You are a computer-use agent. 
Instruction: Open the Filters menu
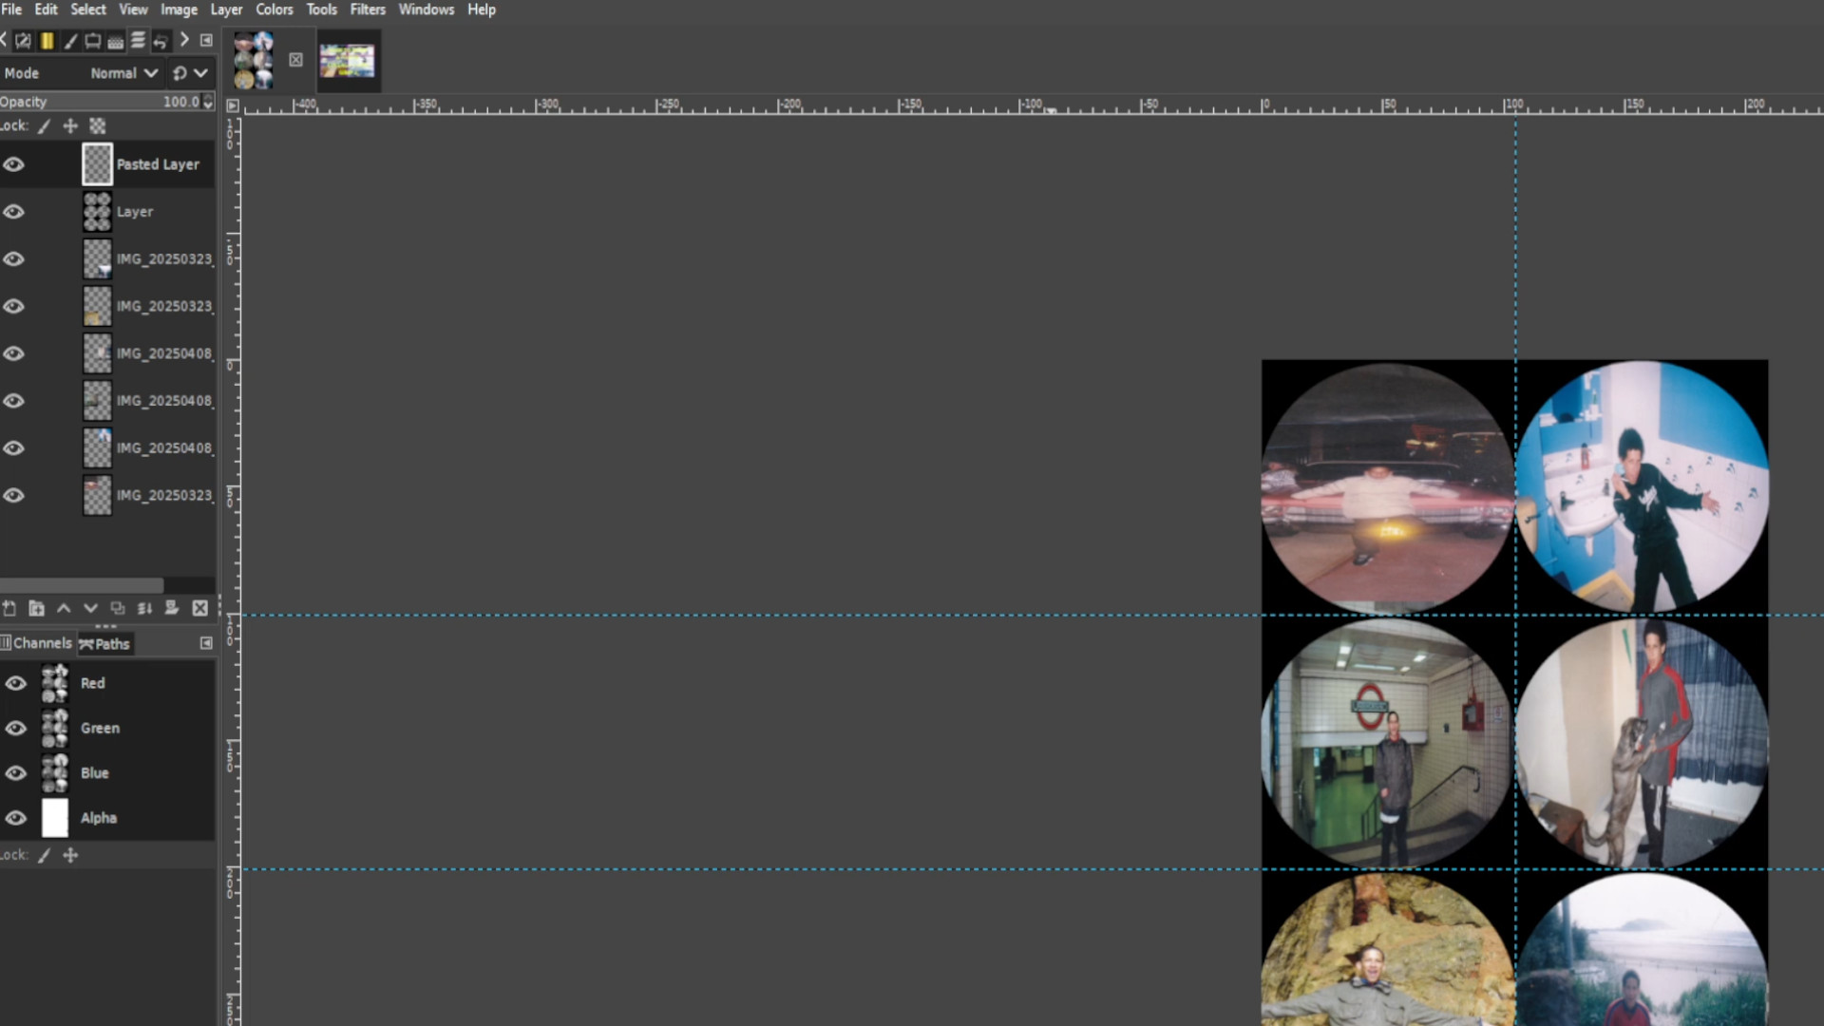pos(368,9)
